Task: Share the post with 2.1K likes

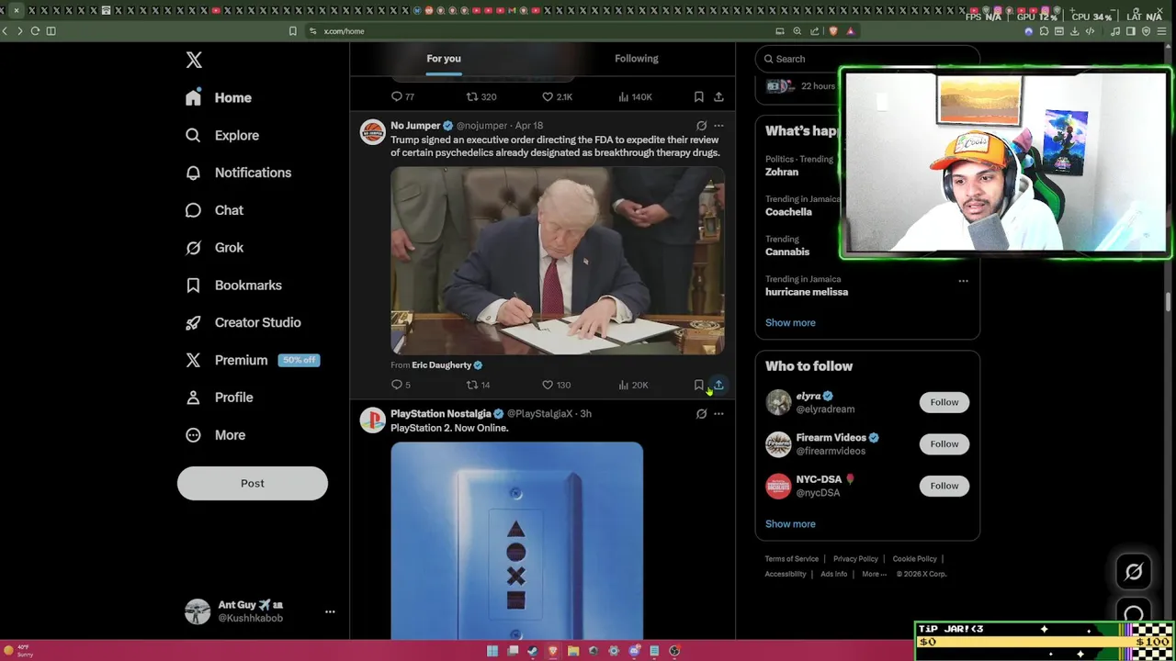Action: point(718,96)
